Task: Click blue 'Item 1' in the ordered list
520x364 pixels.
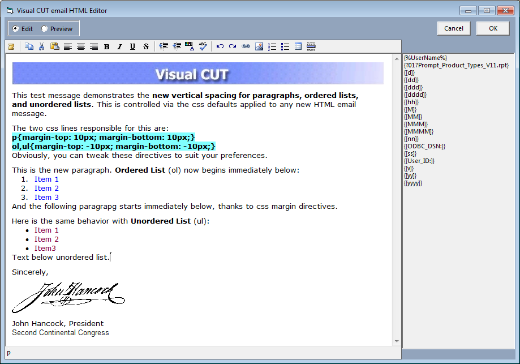Action: pos(46,179)
